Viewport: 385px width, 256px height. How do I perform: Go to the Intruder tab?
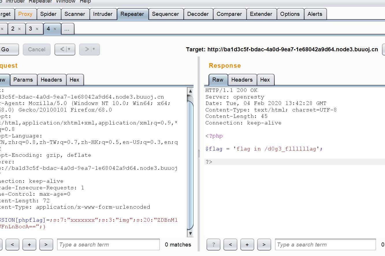pyautogui.click(x=103, y=14)
